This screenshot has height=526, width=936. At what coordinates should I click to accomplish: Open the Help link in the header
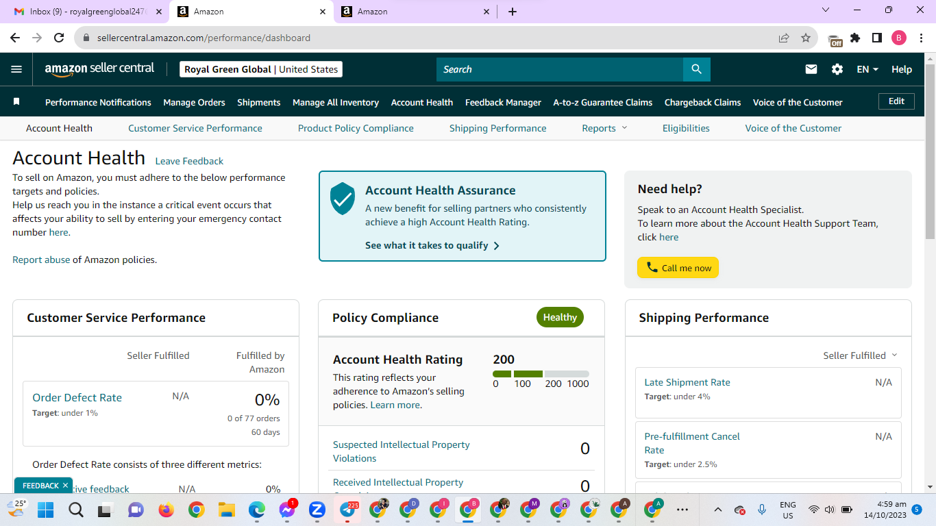(x=902, y=69)
